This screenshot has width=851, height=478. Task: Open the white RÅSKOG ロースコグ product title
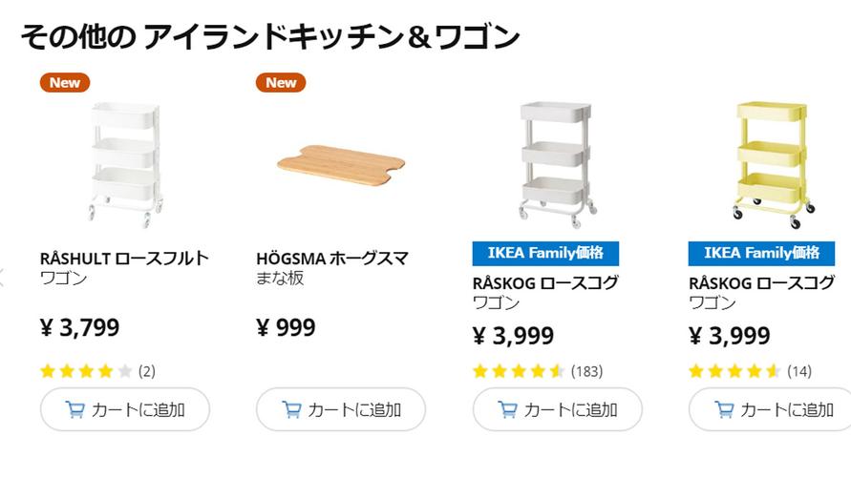[x=545, y=283]
